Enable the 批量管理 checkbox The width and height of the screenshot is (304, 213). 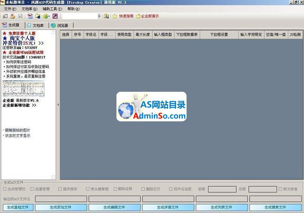point(32,189)
